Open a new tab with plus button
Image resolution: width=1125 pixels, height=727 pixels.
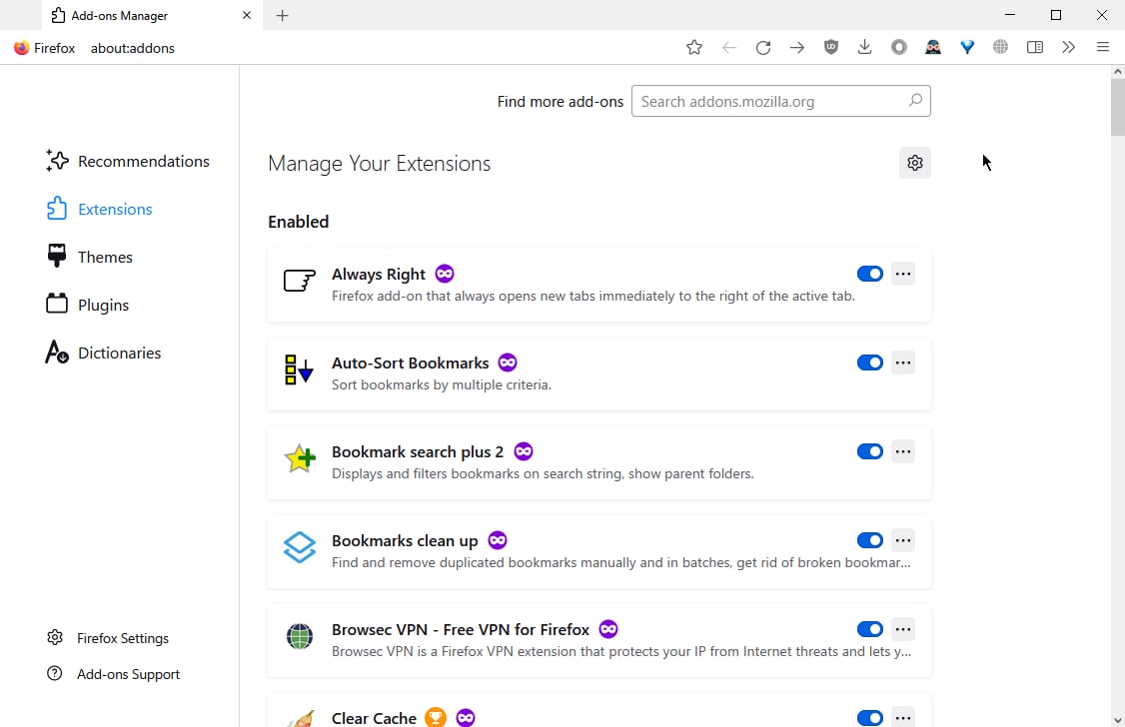282,16
